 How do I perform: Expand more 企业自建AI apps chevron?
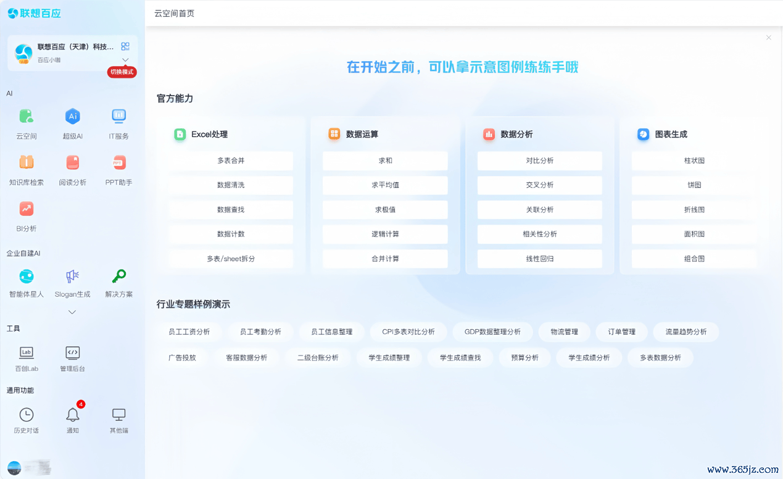tap(72, 312)
